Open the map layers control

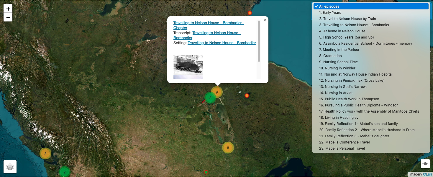(10, 167)
